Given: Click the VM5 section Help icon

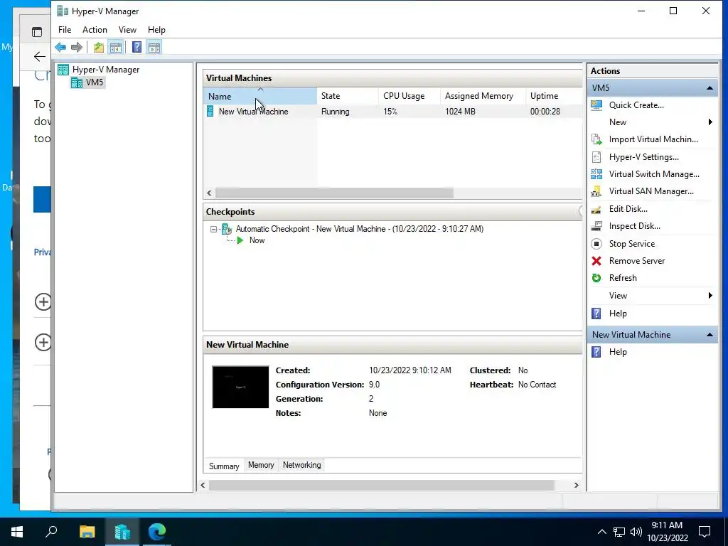Looking at the screenshot, I should (x=596, y=314).
